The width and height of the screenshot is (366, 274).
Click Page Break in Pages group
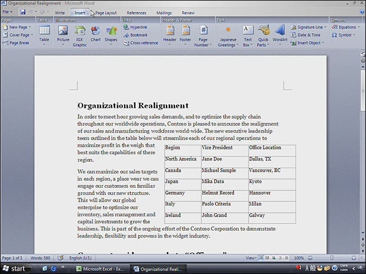[x=16, y=43]
